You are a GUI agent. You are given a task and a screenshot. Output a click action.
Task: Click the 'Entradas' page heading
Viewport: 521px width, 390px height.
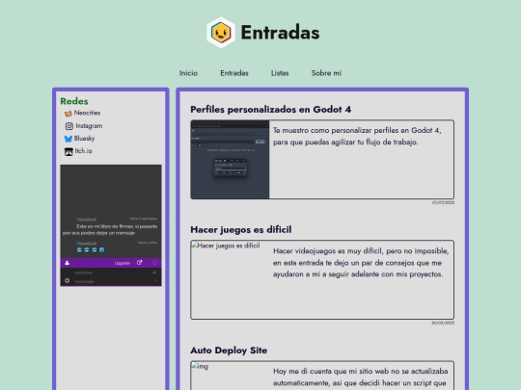pyautogui.click(x=280, y=33)
